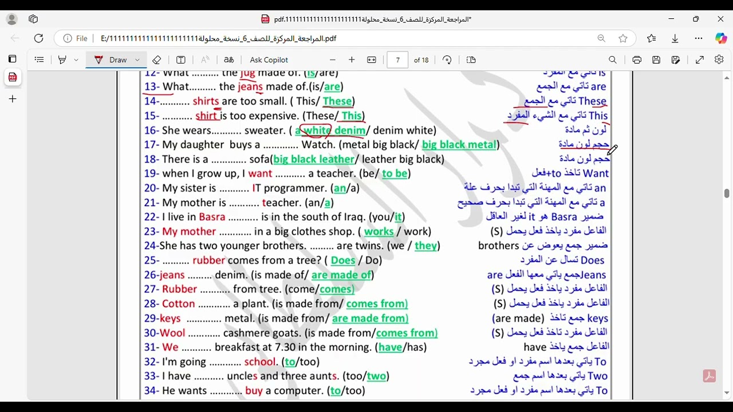Toggle the vertical tabs pane icon
The image size is (733, 412).
point(12,59)
